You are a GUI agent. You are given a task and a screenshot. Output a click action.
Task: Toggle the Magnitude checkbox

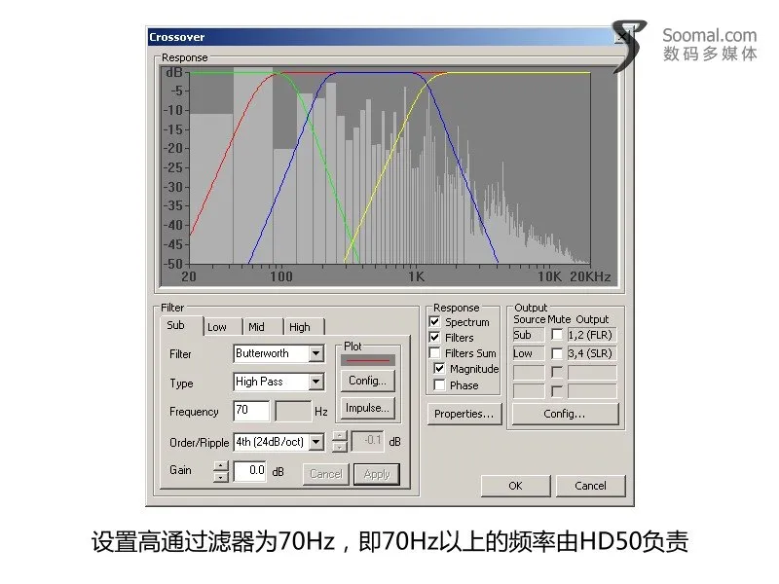439,369
